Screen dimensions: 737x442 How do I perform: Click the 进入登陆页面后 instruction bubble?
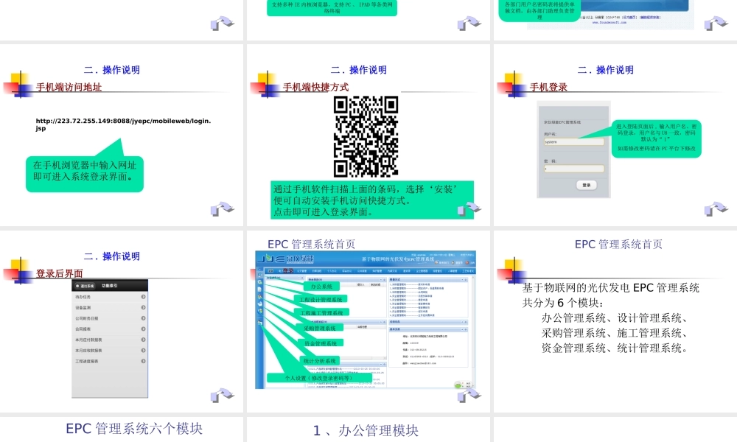pyautogui.click(x=657, y=138)
